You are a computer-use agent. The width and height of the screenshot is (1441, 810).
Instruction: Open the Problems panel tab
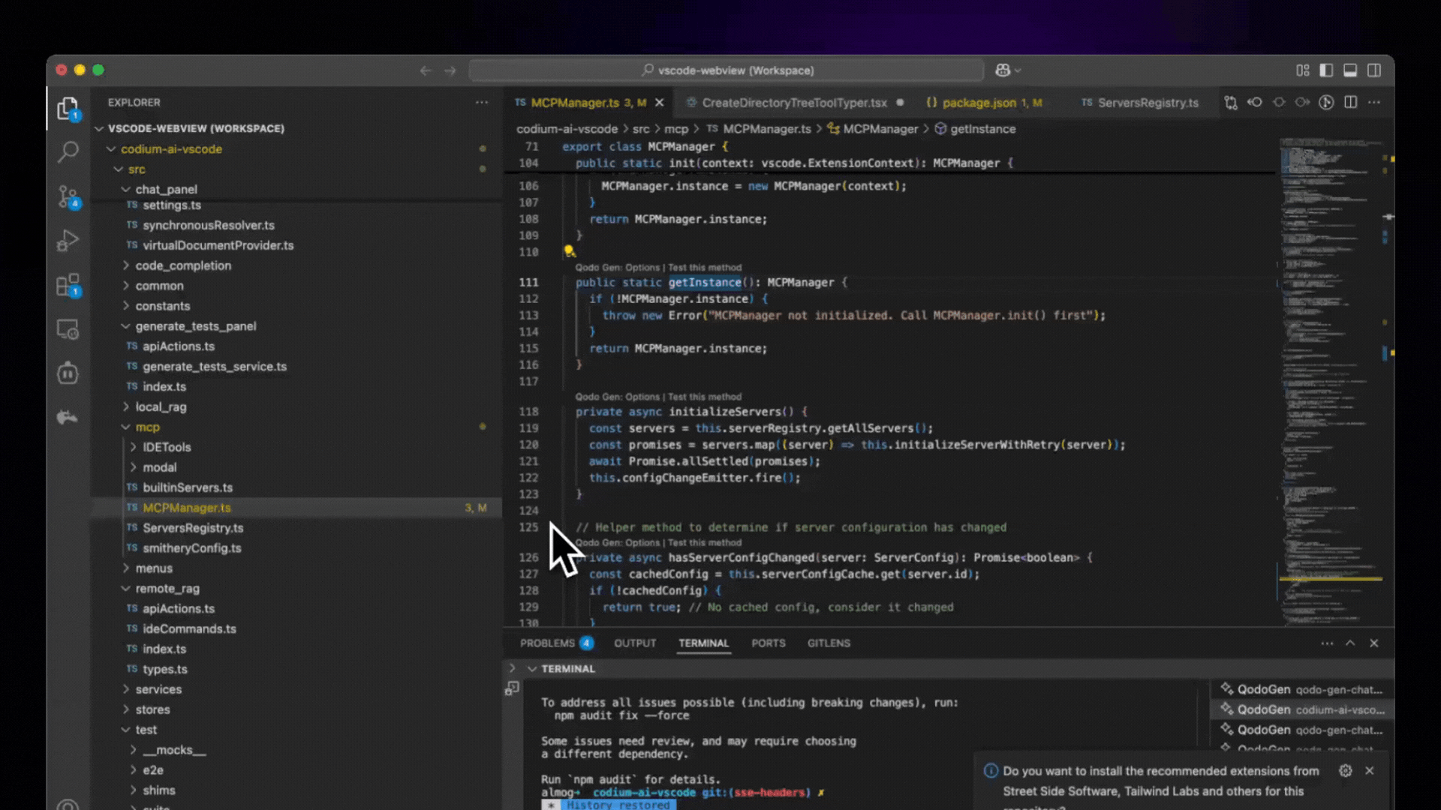(x=556, y=643)
